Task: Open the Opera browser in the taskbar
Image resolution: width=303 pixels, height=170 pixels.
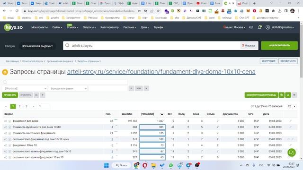Action: [145, 165]
